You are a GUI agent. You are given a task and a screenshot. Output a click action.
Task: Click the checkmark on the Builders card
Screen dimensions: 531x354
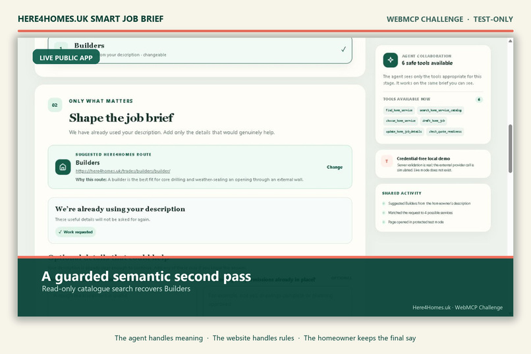pyautogui.click(x=343, y=49)
